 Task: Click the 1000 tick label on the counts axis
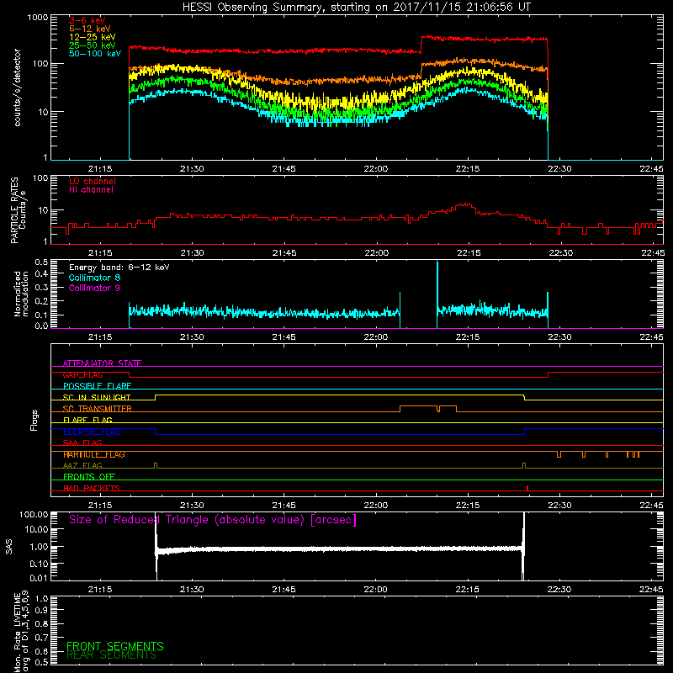[x=37, y=18]
